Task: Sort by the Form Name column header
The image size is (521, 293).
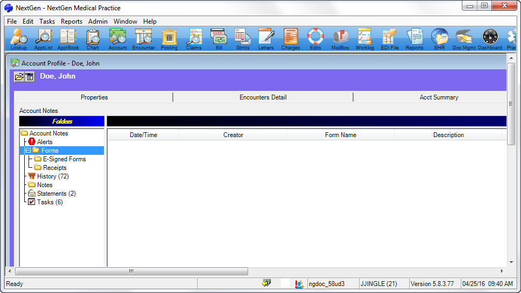Action: point(341,135)
